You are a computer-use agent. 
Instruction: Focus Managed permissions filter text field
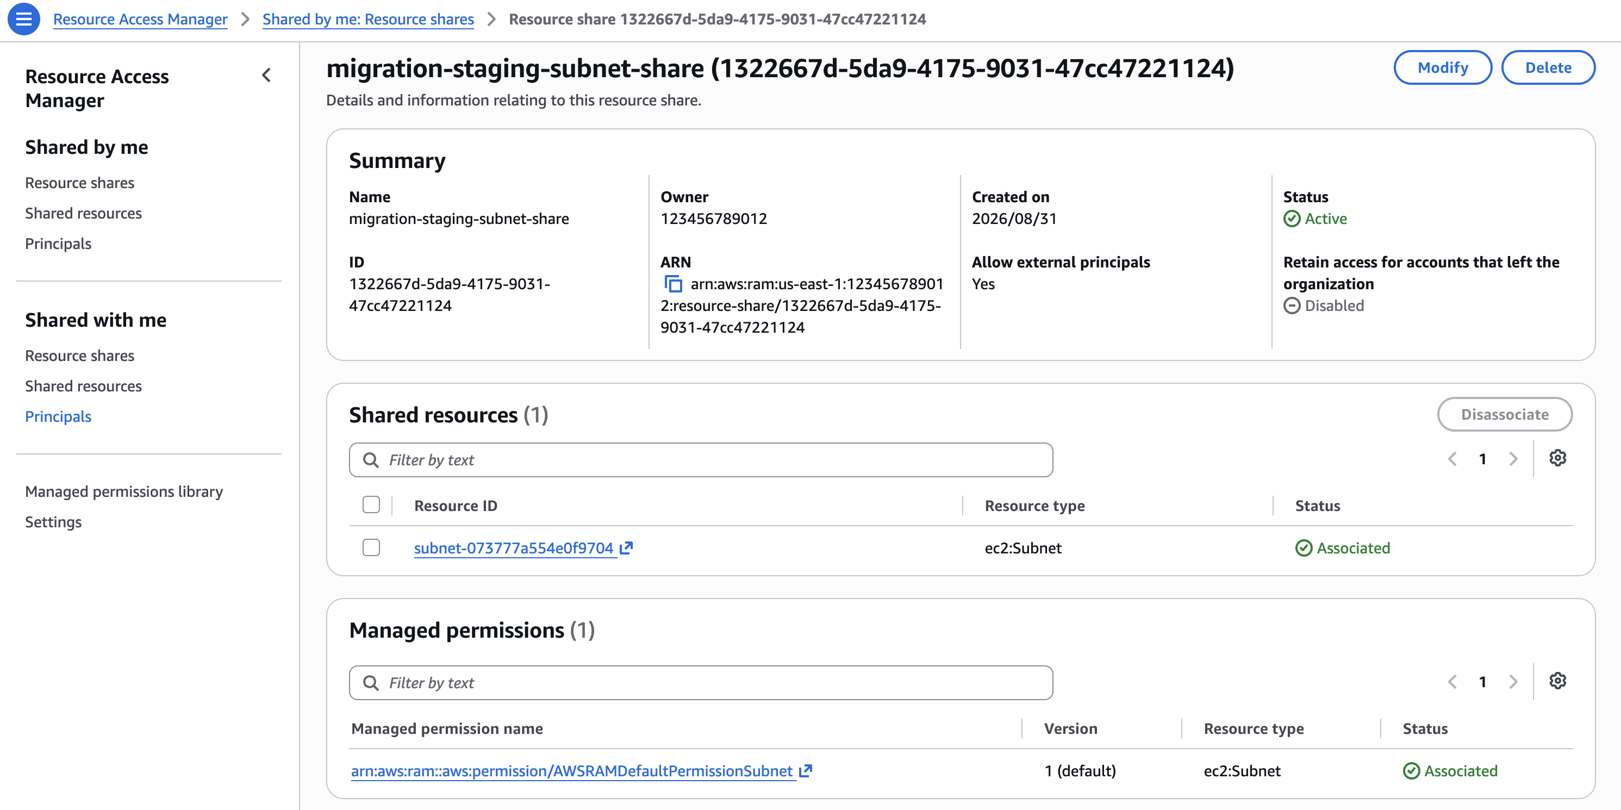(701, 683)
